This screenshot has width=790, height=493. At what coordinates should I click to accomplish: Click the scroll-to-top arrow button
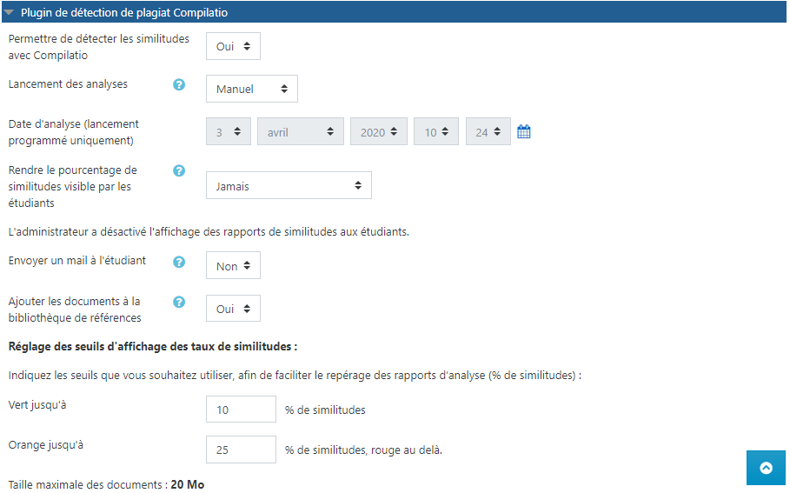(766, 468)
